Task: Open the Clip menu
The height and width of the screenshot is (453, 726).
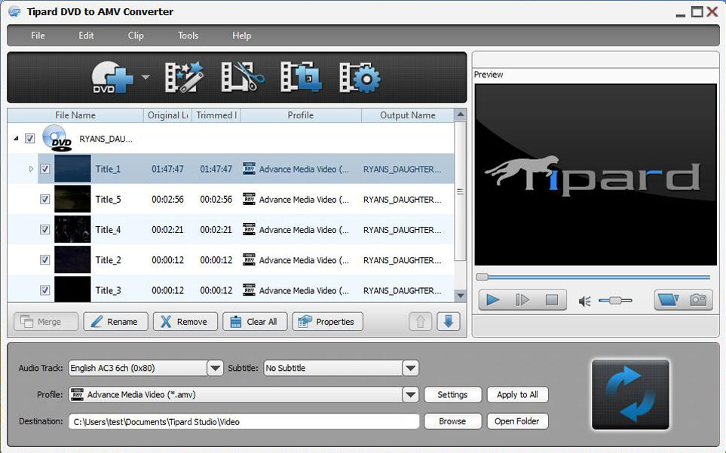Action: (136, 35)
